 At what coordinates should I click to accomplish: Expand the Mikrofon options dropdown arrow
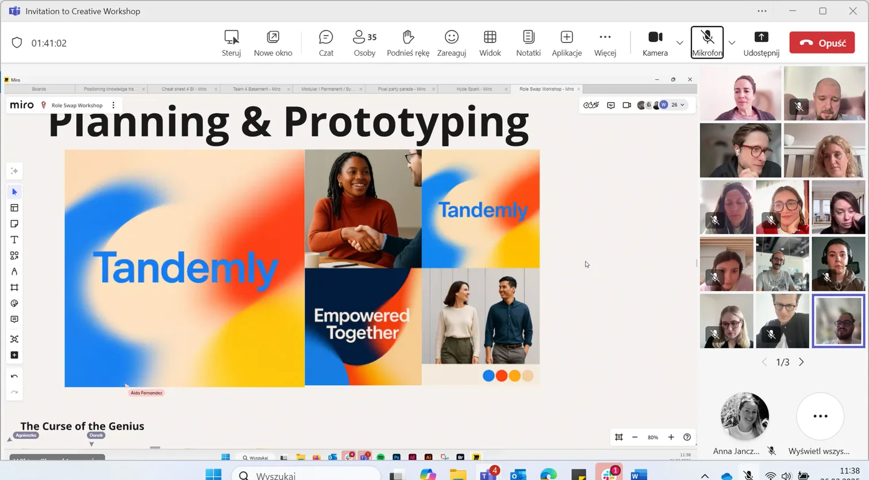coord(732,43)
